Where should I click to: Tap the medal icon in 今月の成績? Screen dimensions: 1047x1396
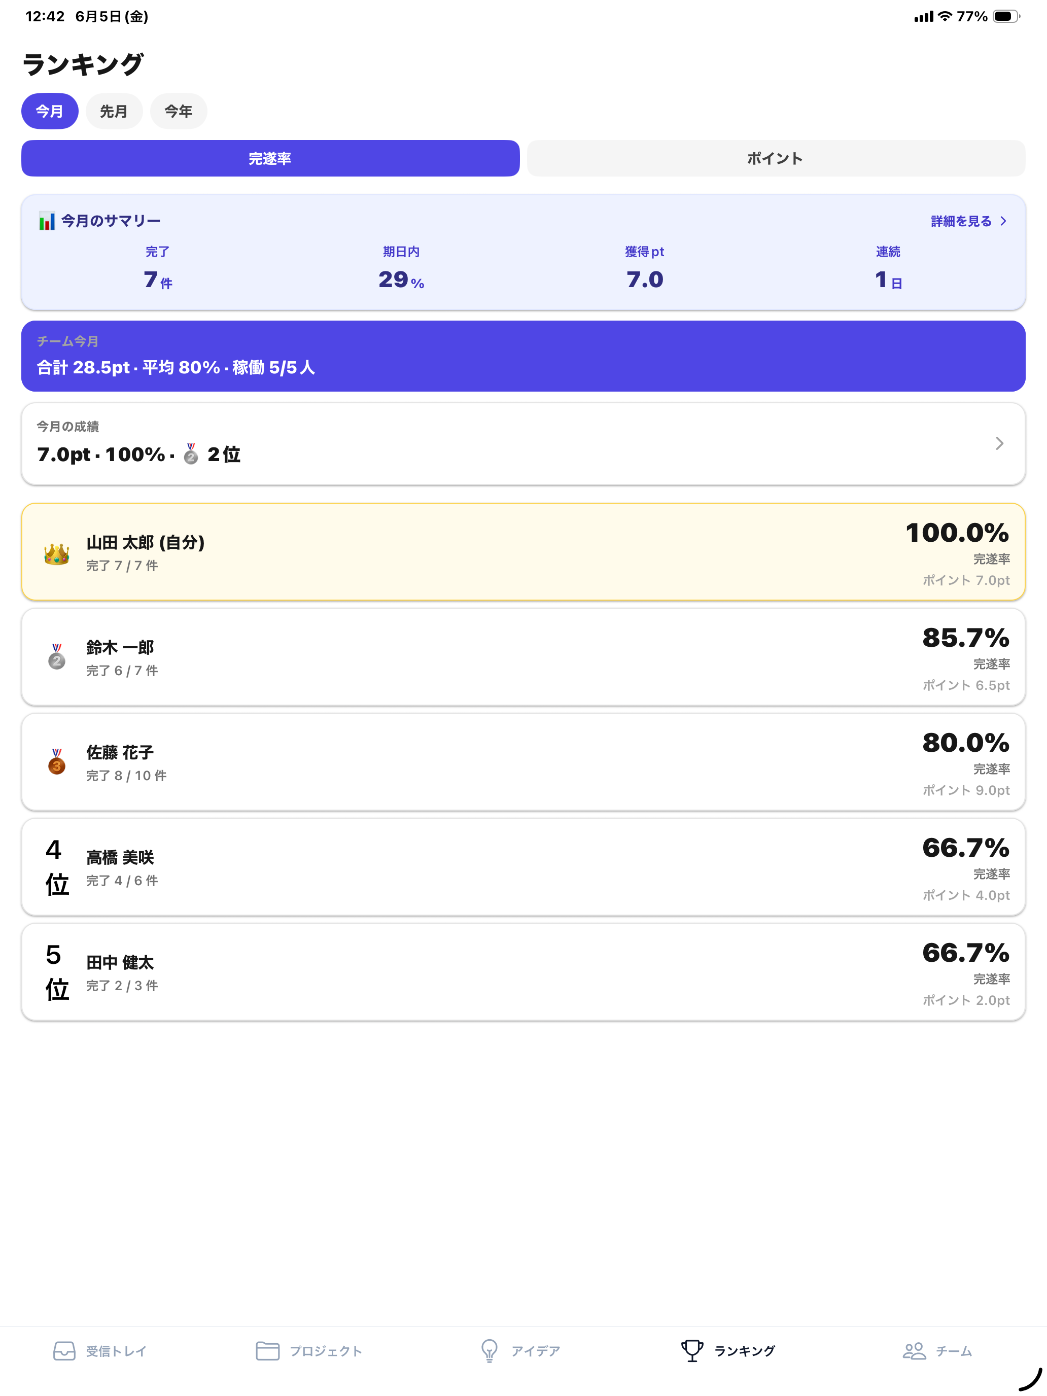pyautogui.click(x=191, y=454)
